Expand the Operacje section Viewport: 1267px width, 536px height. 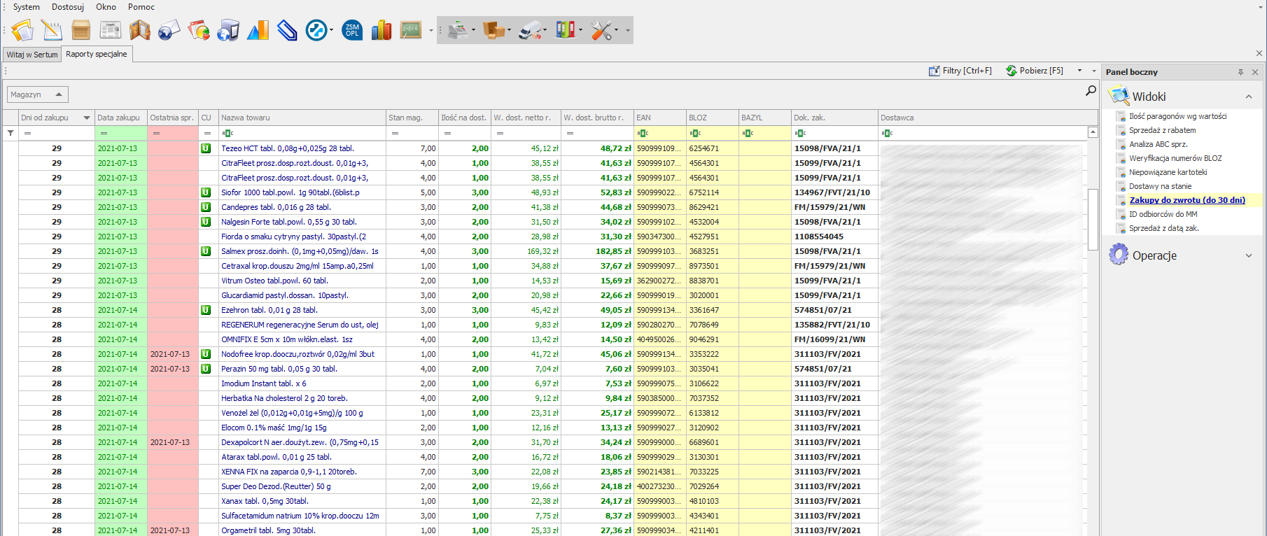(1248, 255)
